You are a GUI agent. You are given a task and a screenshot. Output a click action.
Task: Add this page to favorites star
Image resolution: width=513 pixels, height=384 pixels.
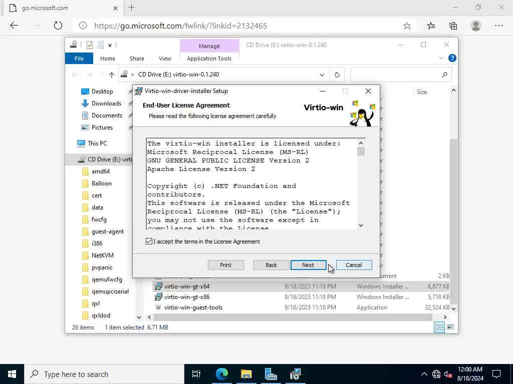(x=407, y=26)
